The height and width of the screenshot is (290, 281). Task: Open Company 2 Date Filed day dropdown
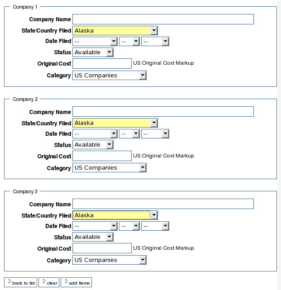[x=129, y=134]
